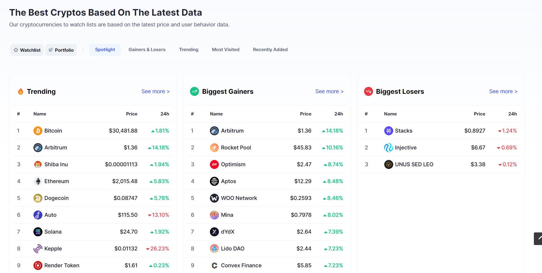Switch to the Trending tab
This screenshot has height=273, width=542.
pos(189,50)
